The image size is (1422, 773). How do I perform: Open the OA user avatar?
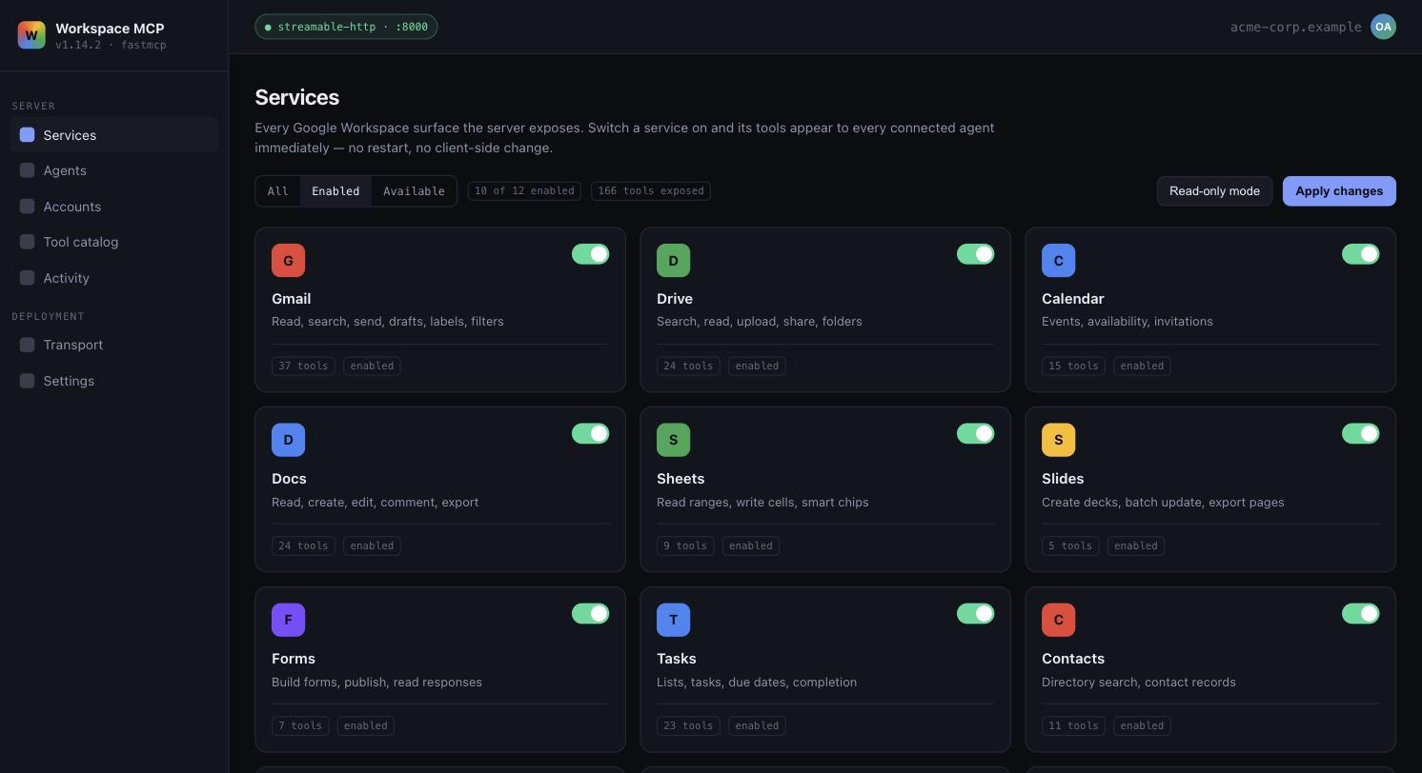1383,27
